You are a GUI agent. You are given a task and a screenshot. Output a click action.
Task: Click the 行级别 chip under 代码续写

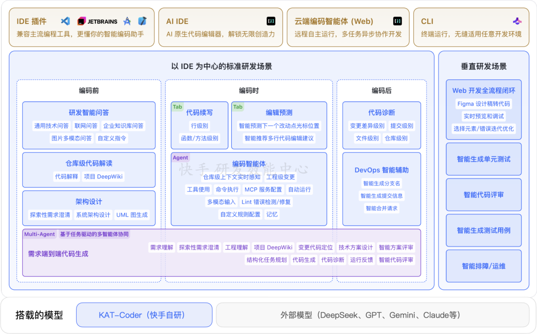point(199,126)
